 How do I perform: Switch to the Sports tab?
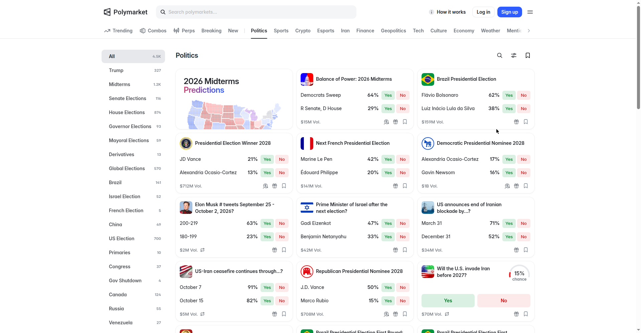[281, 31]
